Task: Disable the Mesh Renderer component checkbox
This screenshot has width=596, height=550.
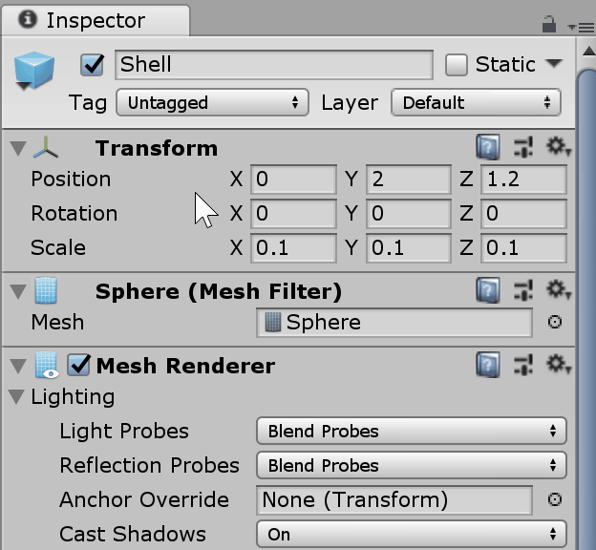Action: tap(79, 365)
